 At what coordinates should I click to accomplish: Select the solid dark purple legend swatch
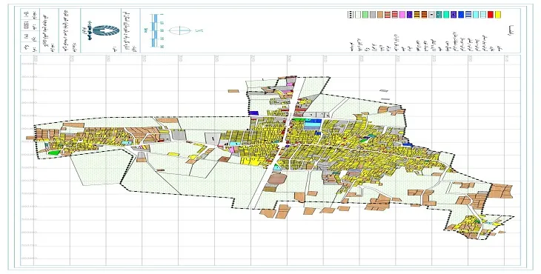[x=410, y=15]
